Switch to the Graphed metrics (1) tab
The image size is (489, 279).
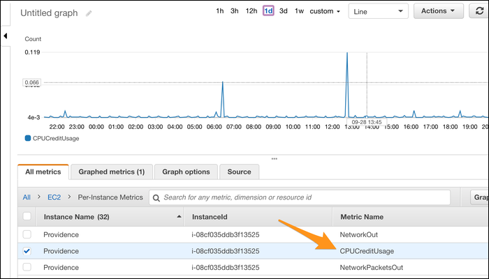(x=111, y=172)
